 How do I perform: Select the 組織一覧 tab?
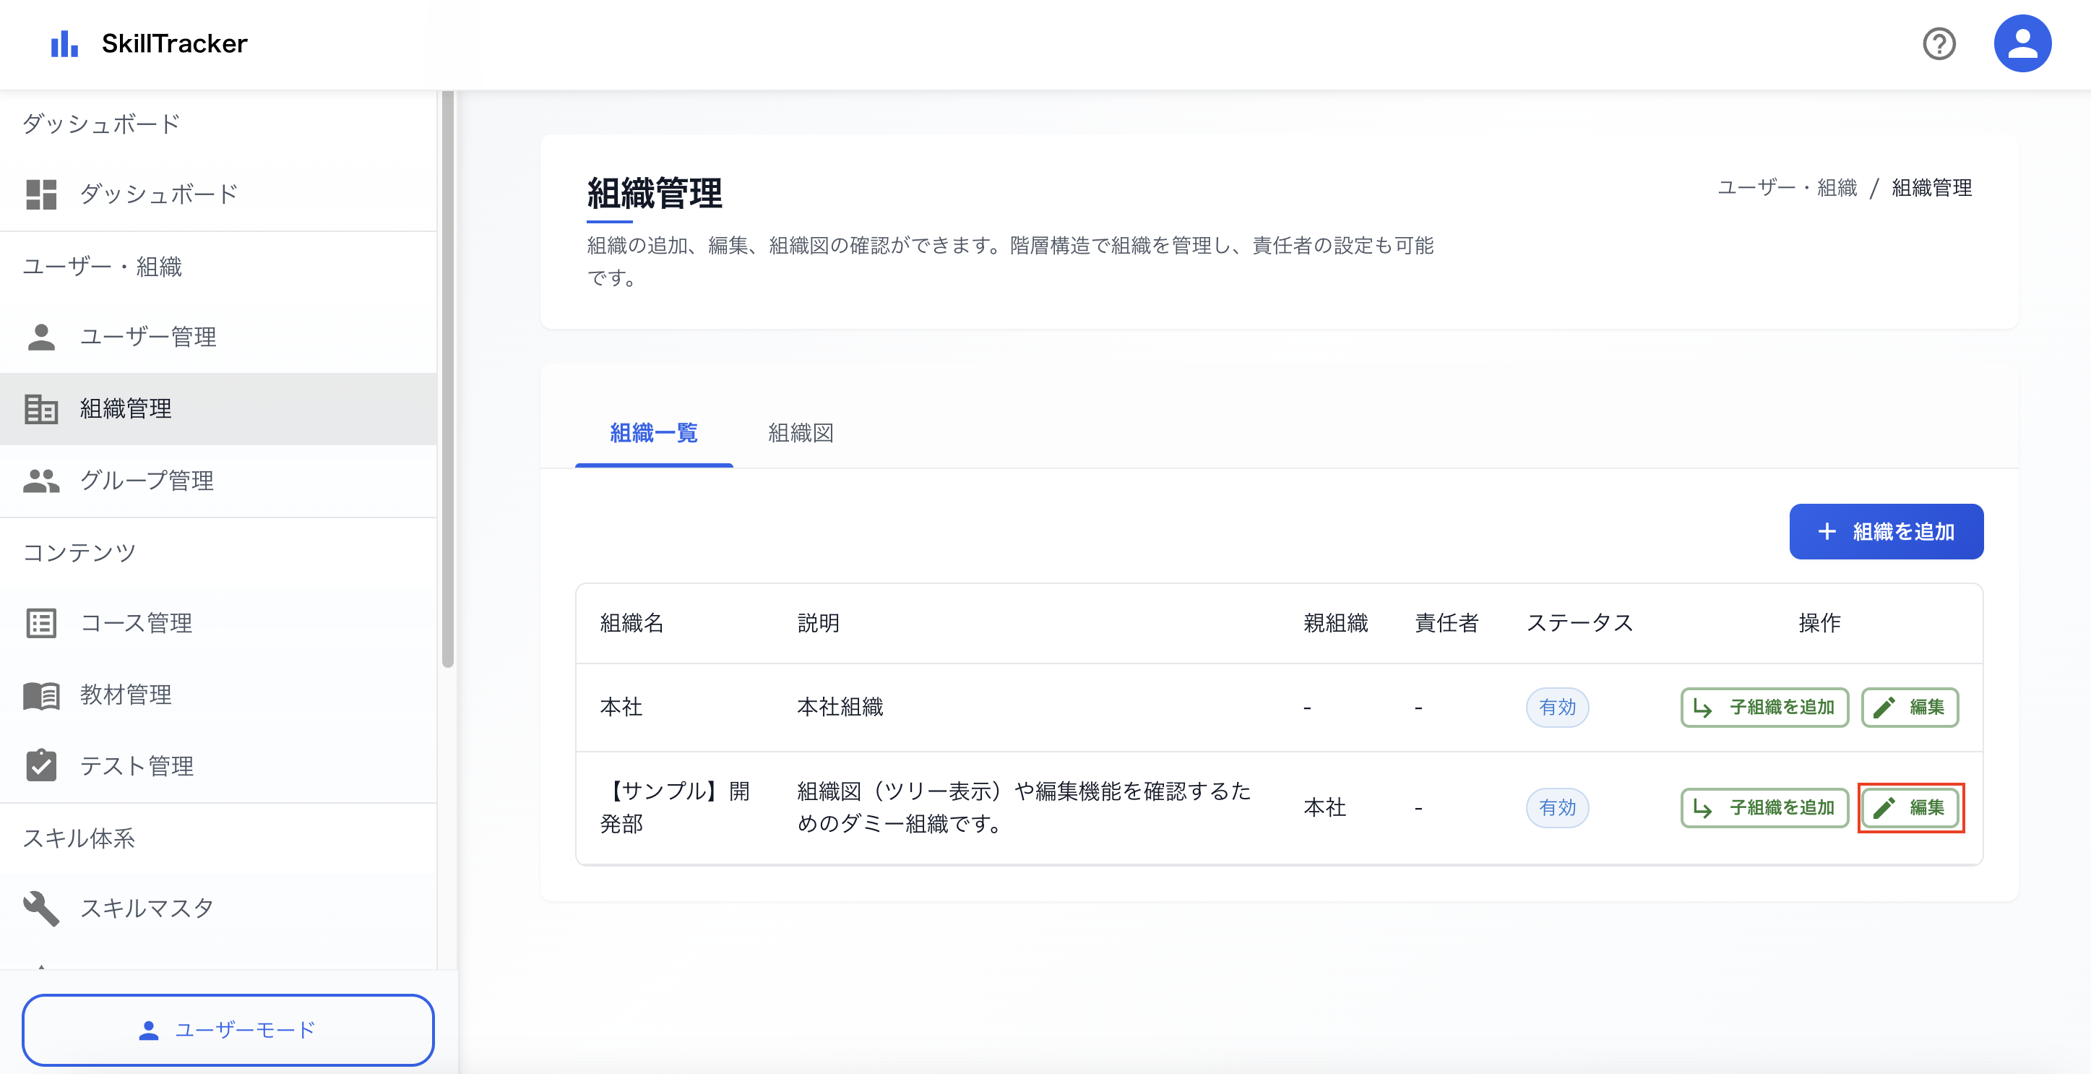tap(654, 434)
